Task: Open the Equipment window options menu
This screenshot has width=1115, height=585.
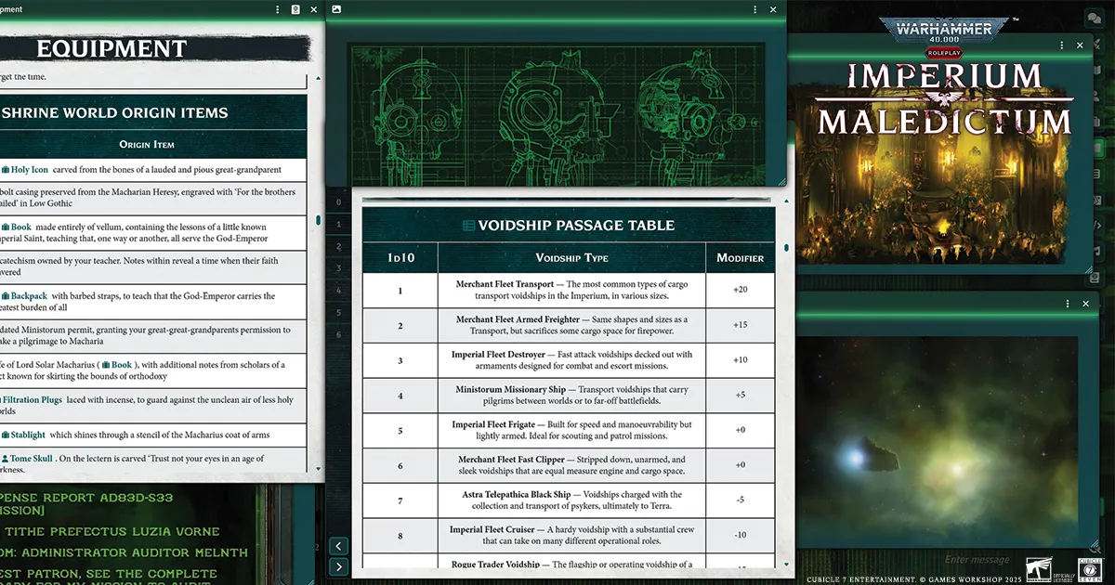Action: click(x=277, y=9)
